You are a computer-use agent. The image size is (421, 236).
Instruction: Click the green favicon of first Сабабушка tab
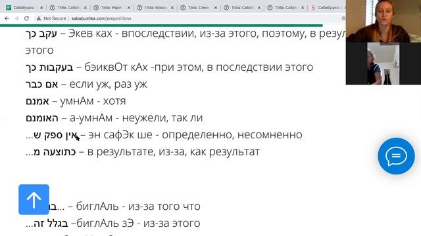[x=9, y=8]
